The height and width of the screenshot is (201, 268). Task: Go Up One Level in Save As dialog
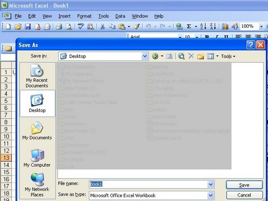point(169,56)
